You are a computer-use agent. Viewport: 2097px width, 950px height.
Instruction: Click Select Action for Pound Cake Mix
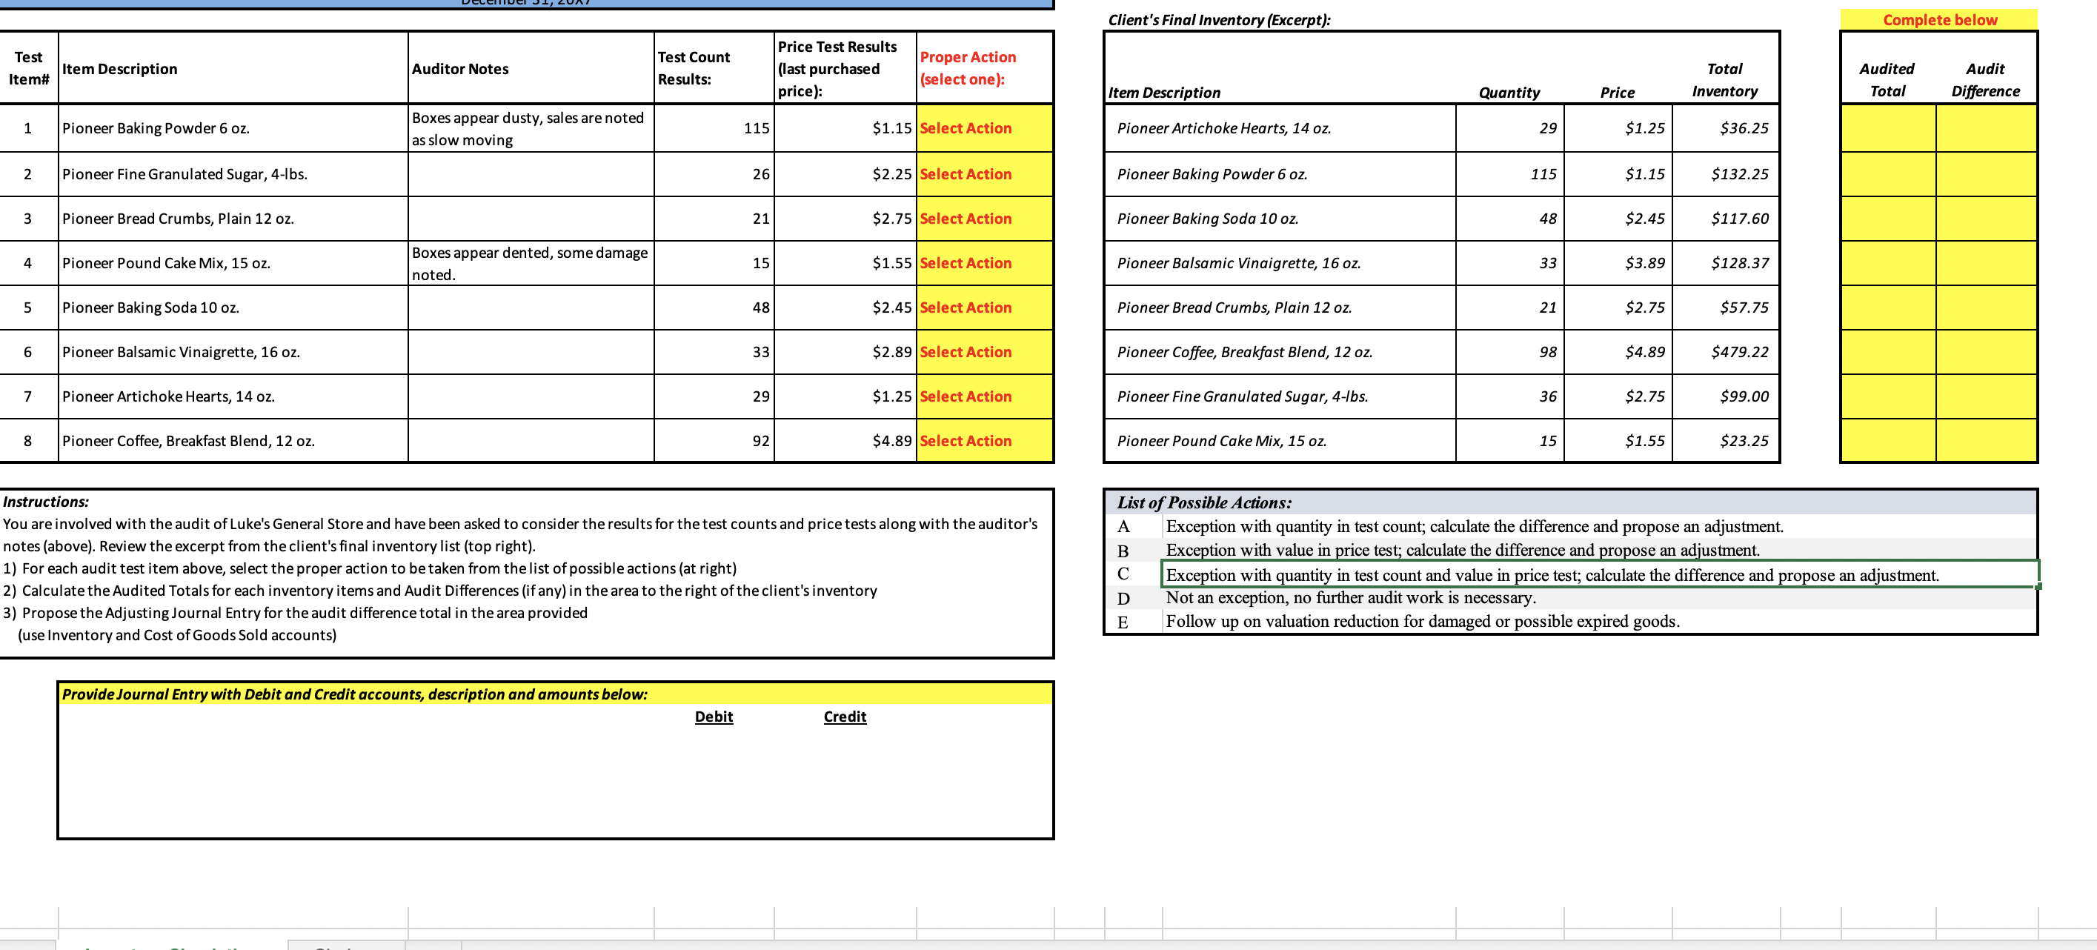pos(983,263)
